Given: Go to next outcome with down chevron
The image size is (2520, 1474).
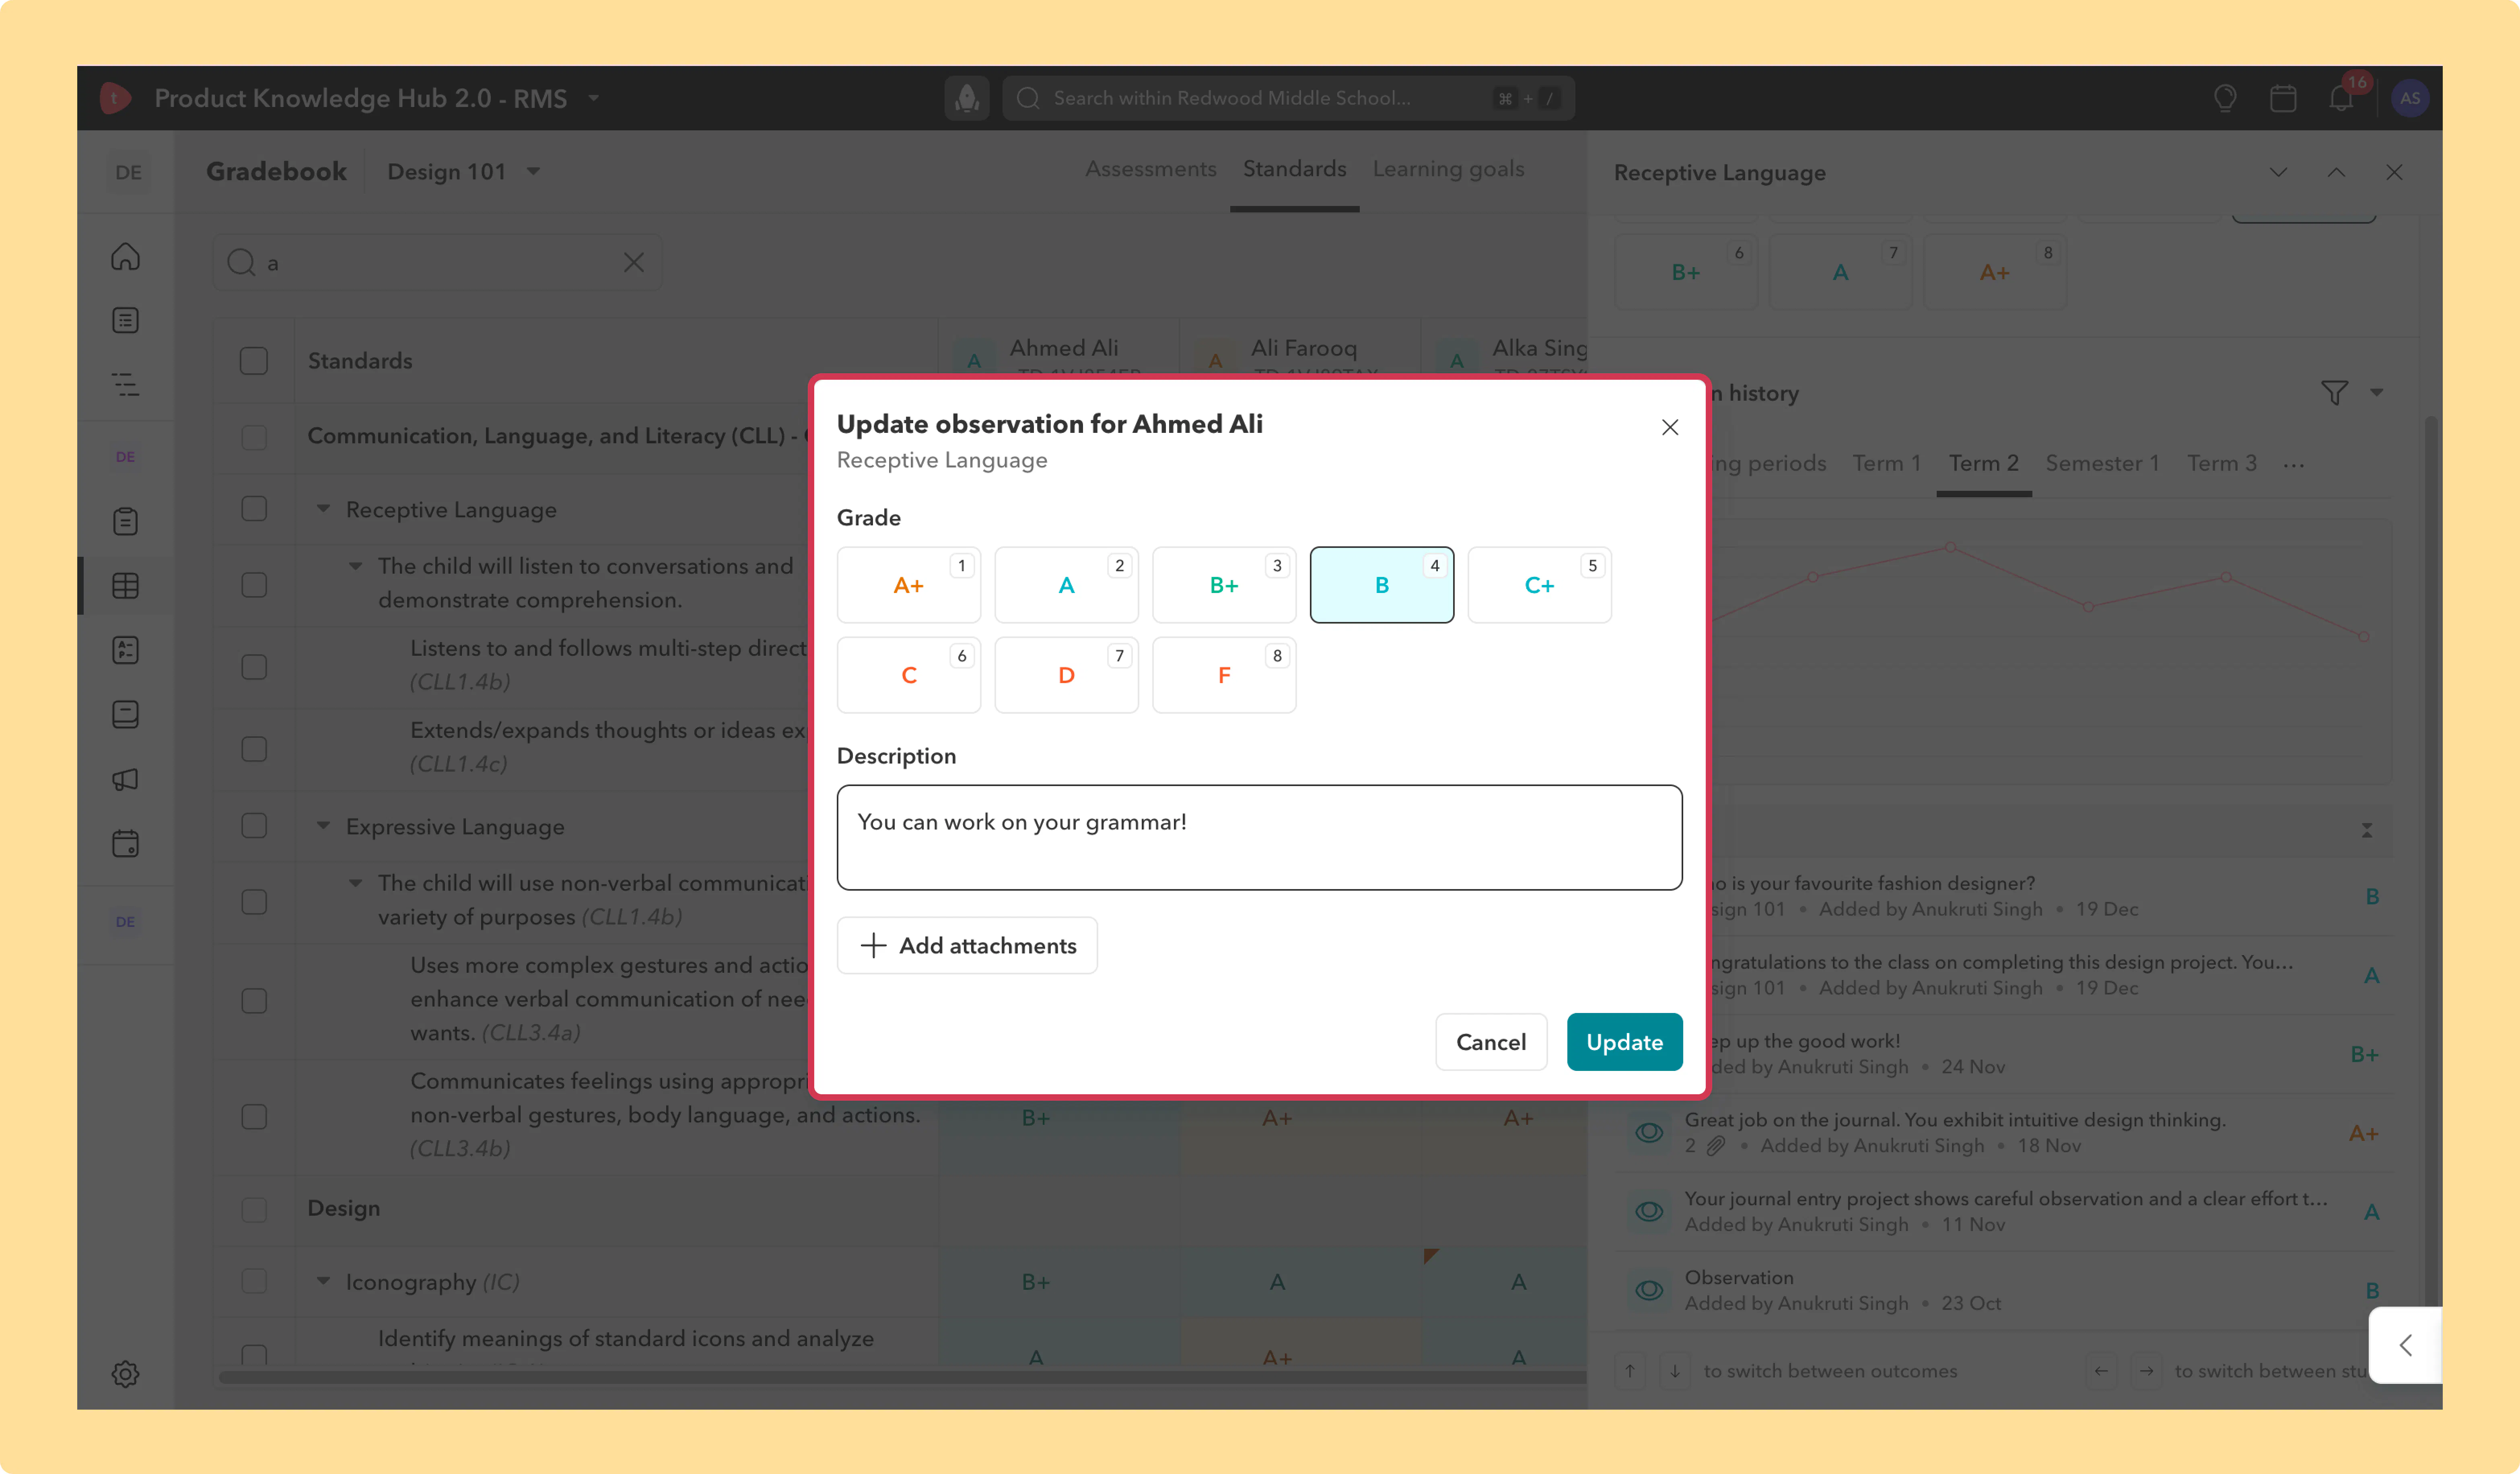Looking at the screenshot, I should click(2278, 172).
